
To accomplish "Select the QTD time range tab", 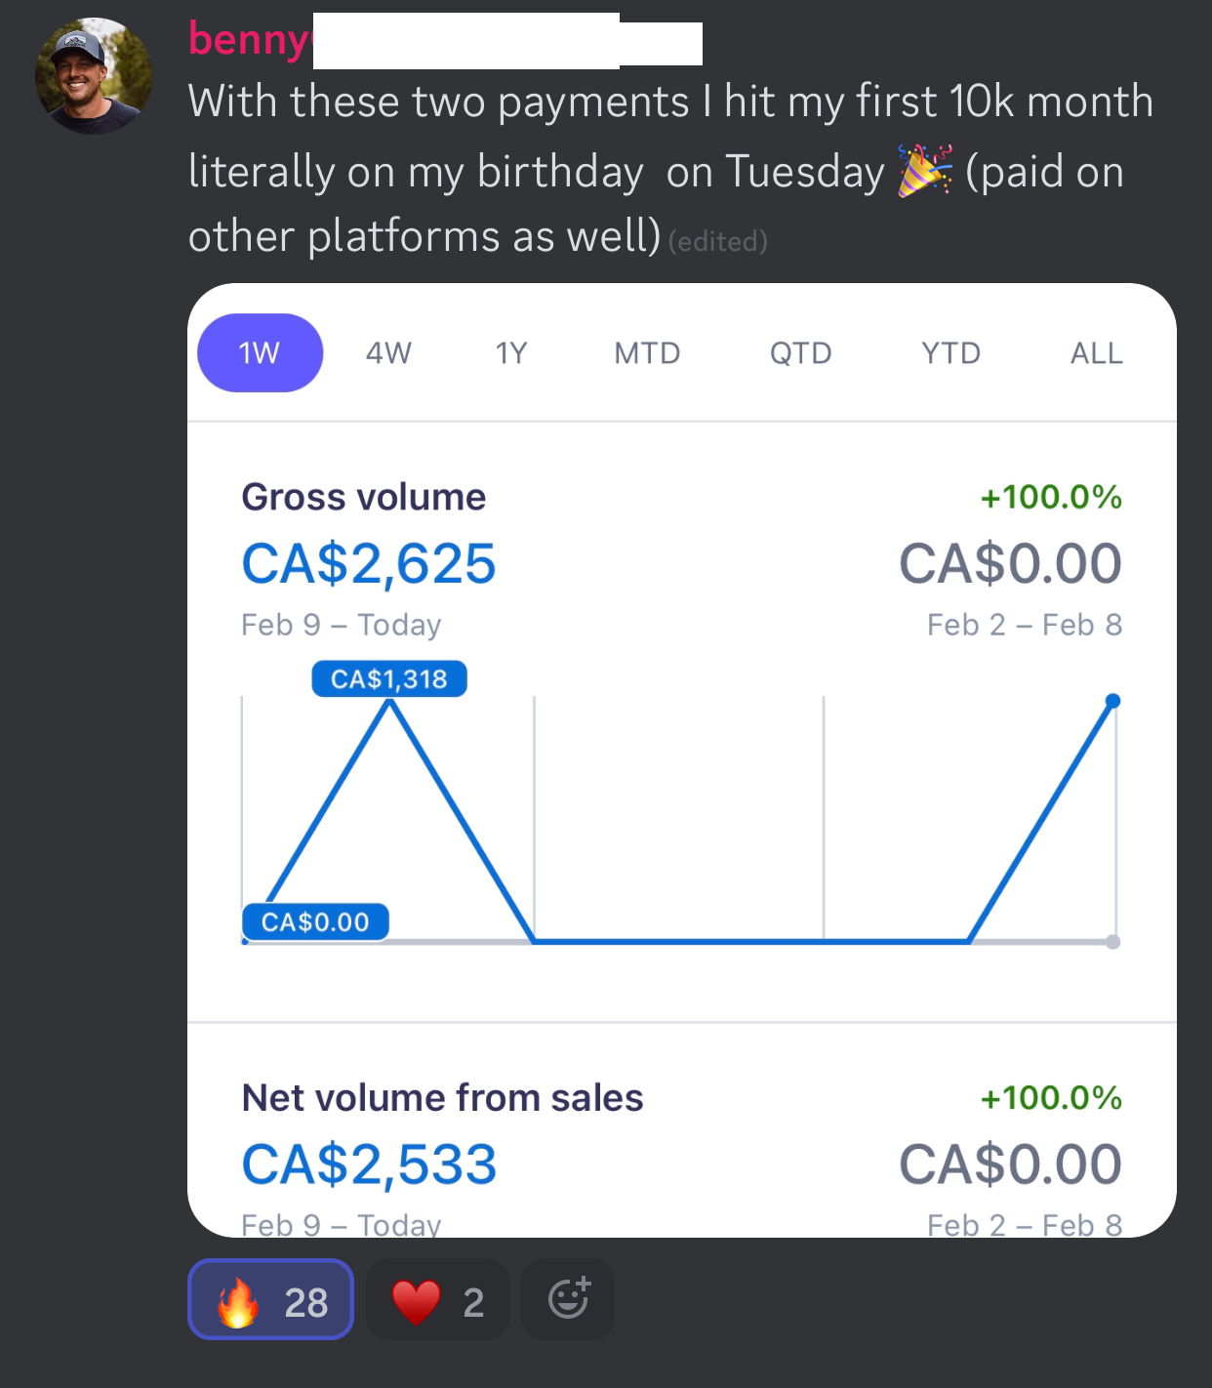I will pos(800,352).
